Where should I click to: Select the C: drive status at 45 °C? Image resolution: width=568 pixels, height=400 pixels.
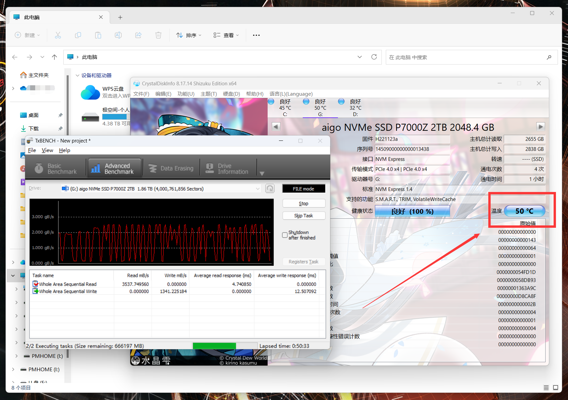(x=285, y=108)
